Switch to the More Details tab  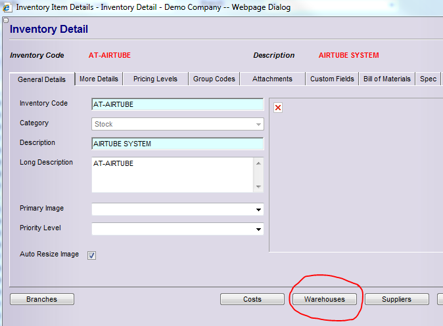[99, 79]
